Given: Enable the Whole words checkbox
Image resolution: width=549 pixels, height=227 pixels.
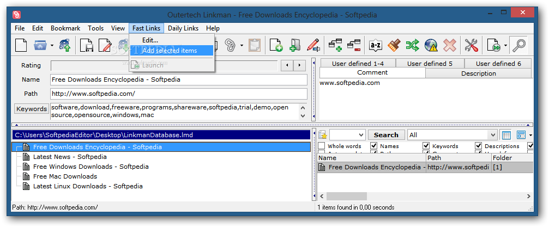Looking at the screenshot, I should (x=322, y=146).
